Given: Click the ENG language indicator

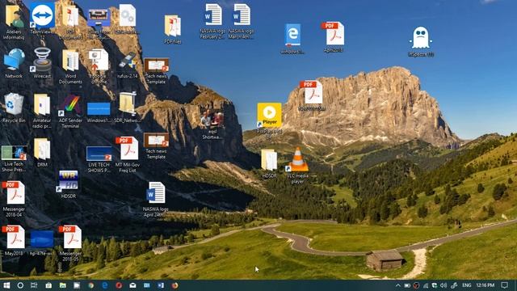Looking at the screenshot, I should coord(466,285).
